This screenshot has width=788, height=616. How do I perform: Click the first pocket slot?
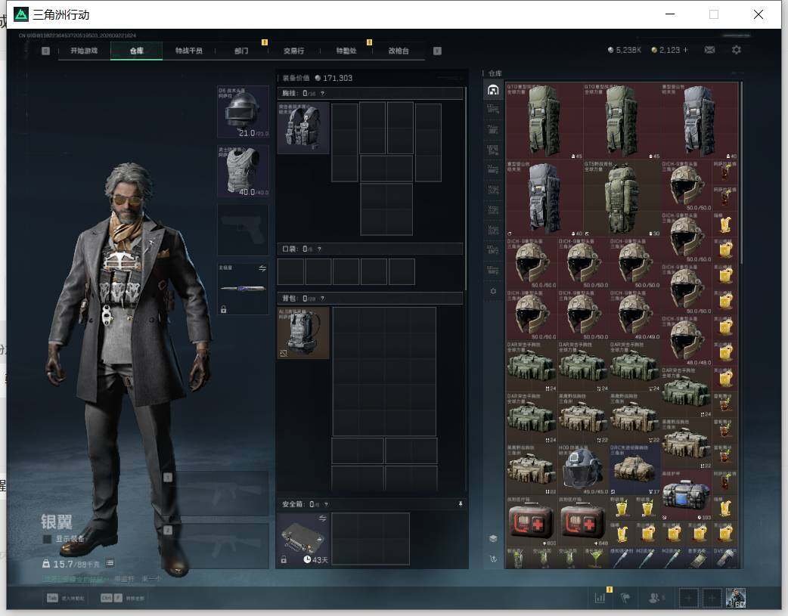[x=290, y=272]
